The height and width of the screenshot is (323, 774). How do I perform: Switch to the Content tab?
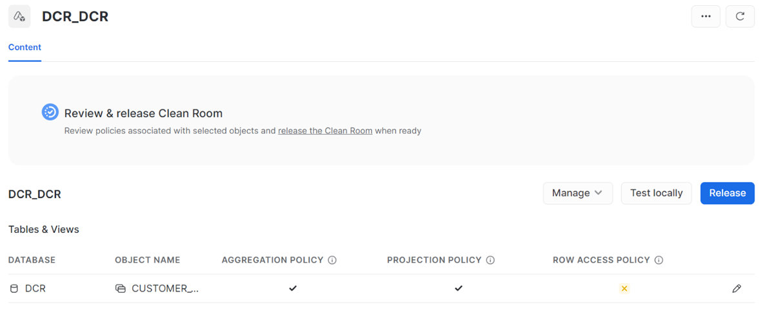[25, 47]
